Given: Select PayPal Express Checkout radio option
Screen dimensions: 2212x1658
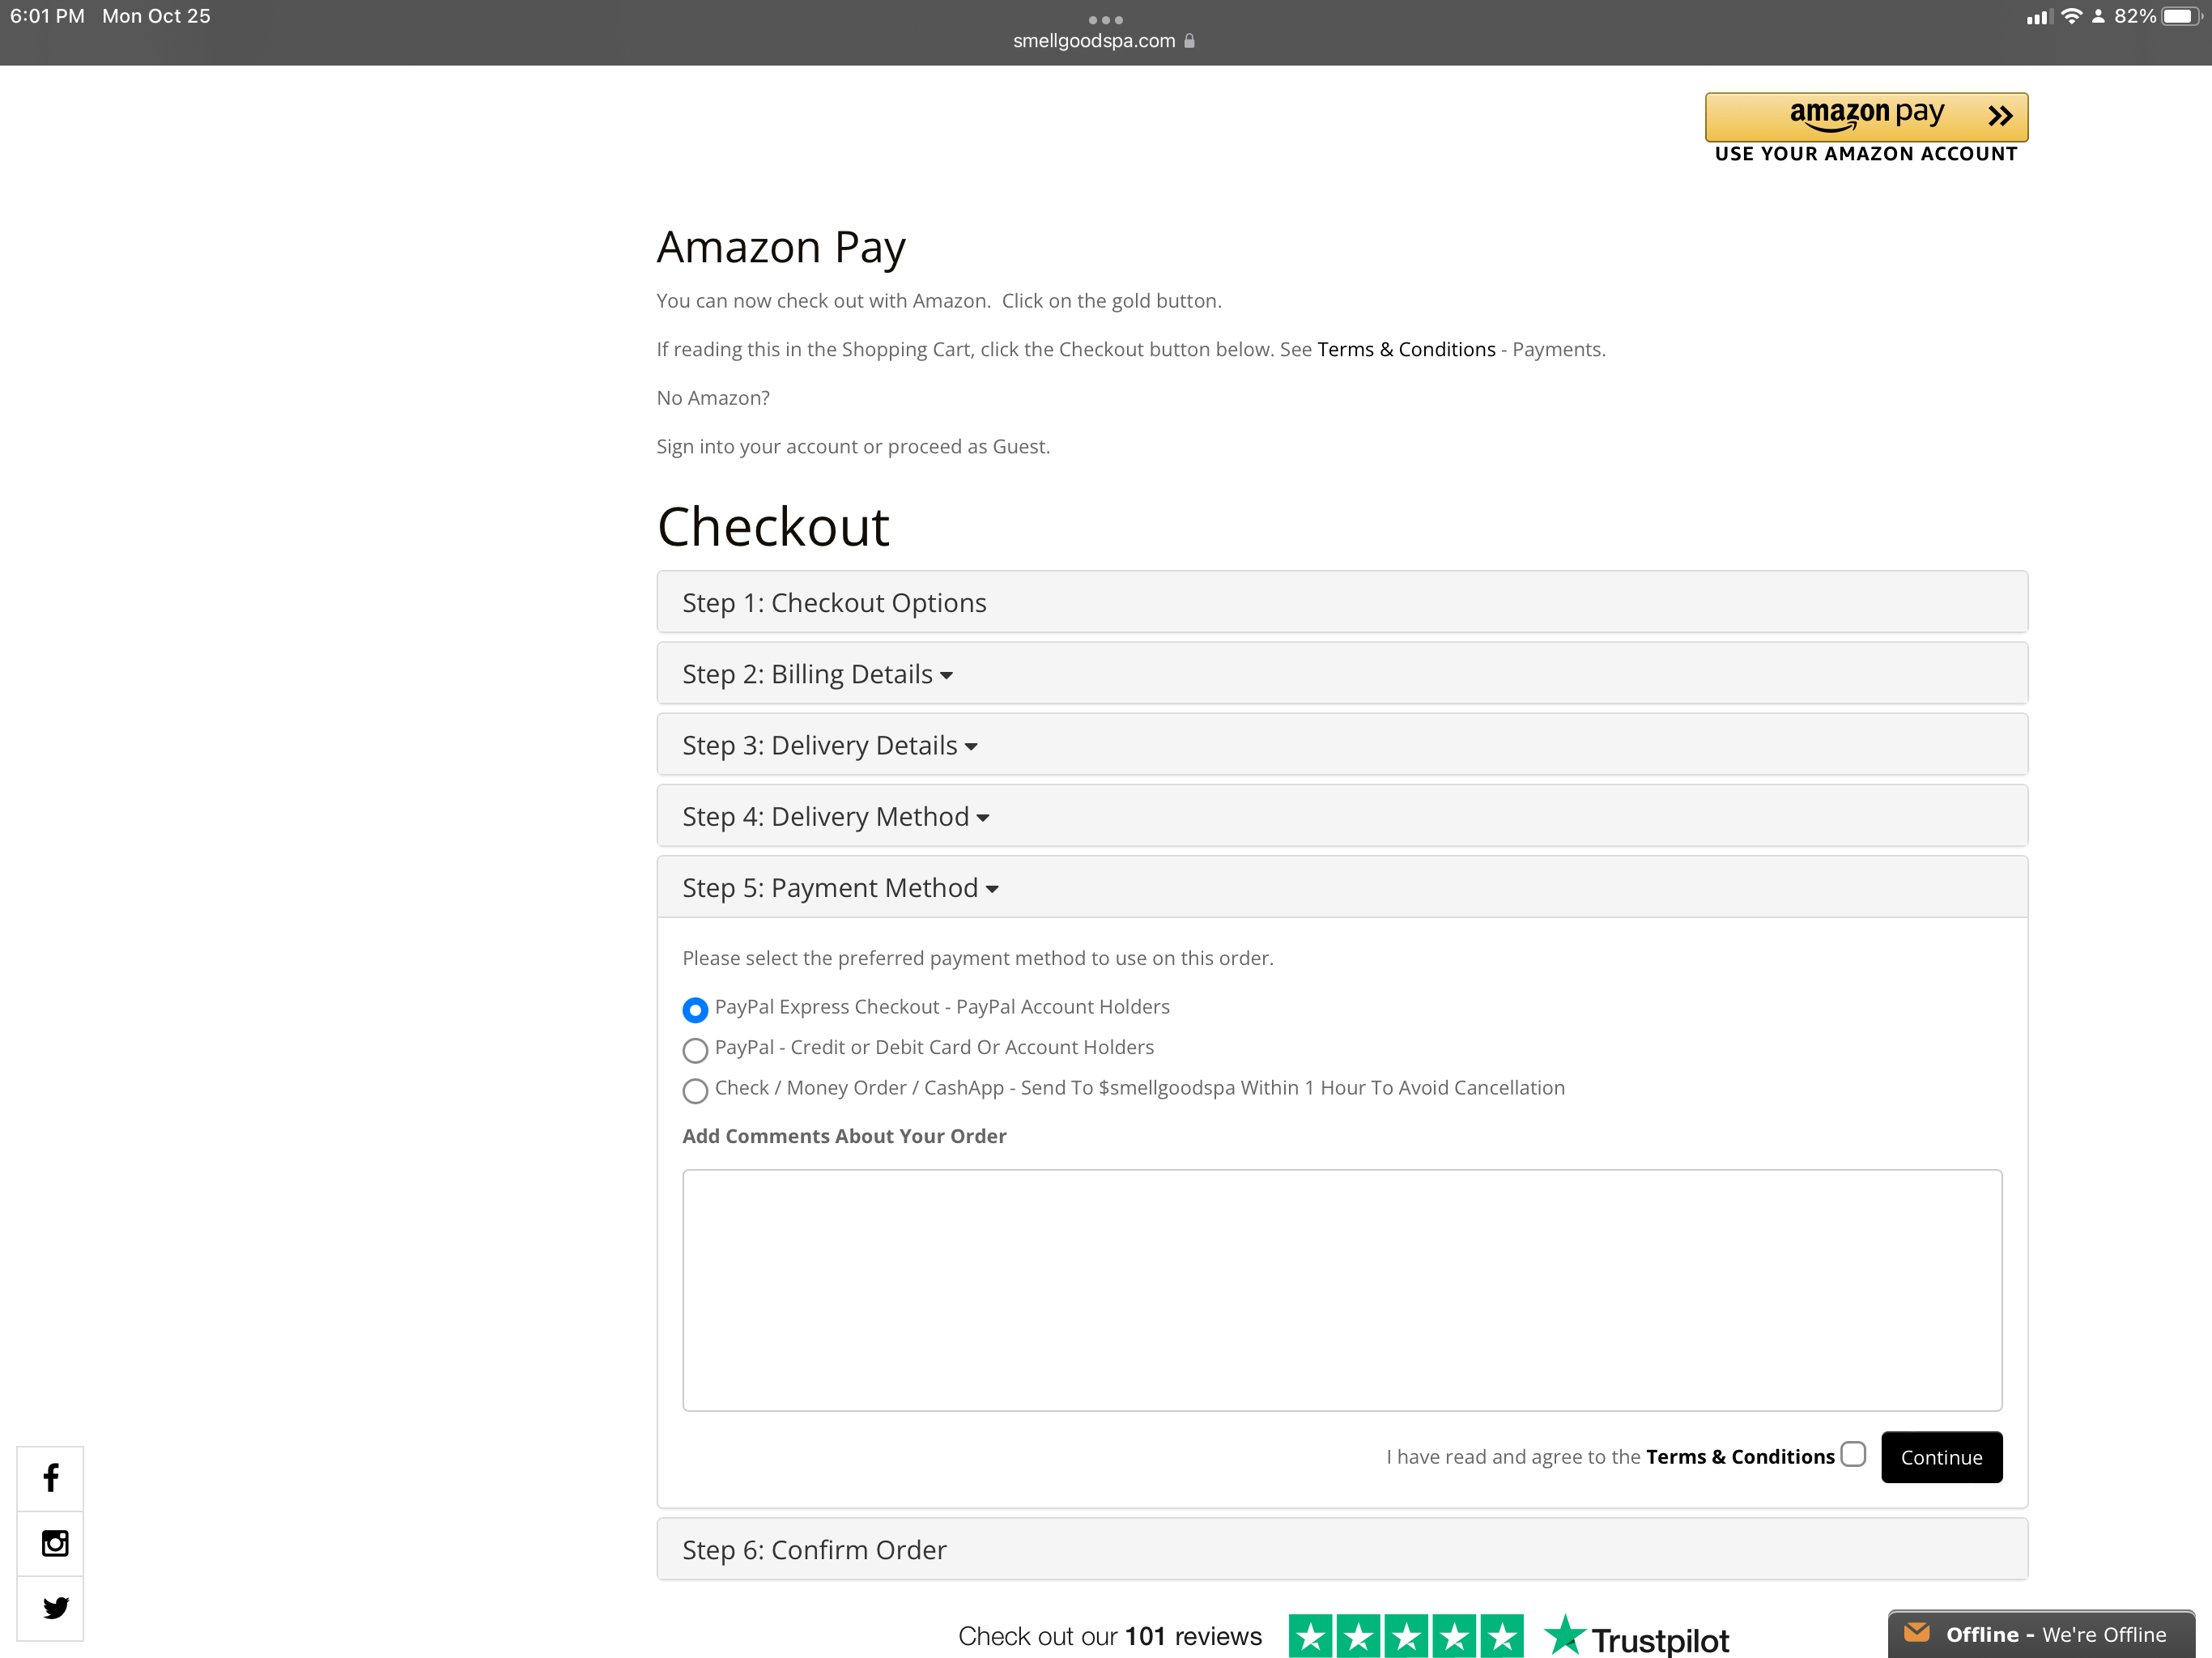Looking at the screenshot, I should pos(695,1009).
